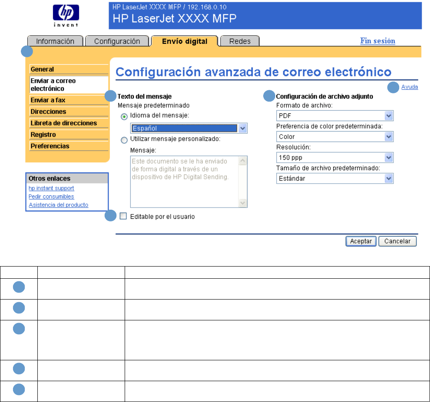Open the Pedir consumibles link
This screenshot has width=430, height=402.
(51, 197)
